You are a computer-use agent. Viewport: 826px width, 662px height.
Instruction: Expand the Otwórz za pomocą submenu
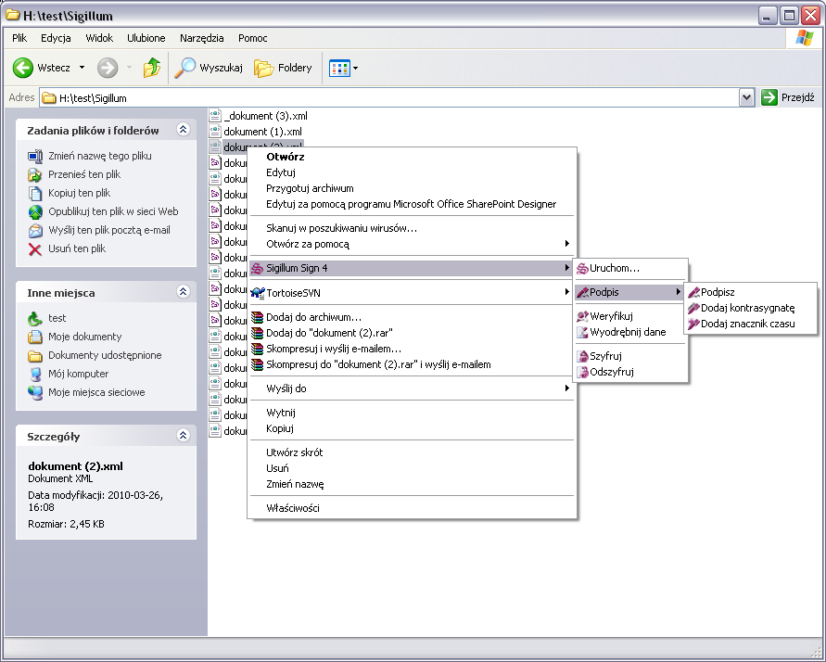tap(566, 243)
